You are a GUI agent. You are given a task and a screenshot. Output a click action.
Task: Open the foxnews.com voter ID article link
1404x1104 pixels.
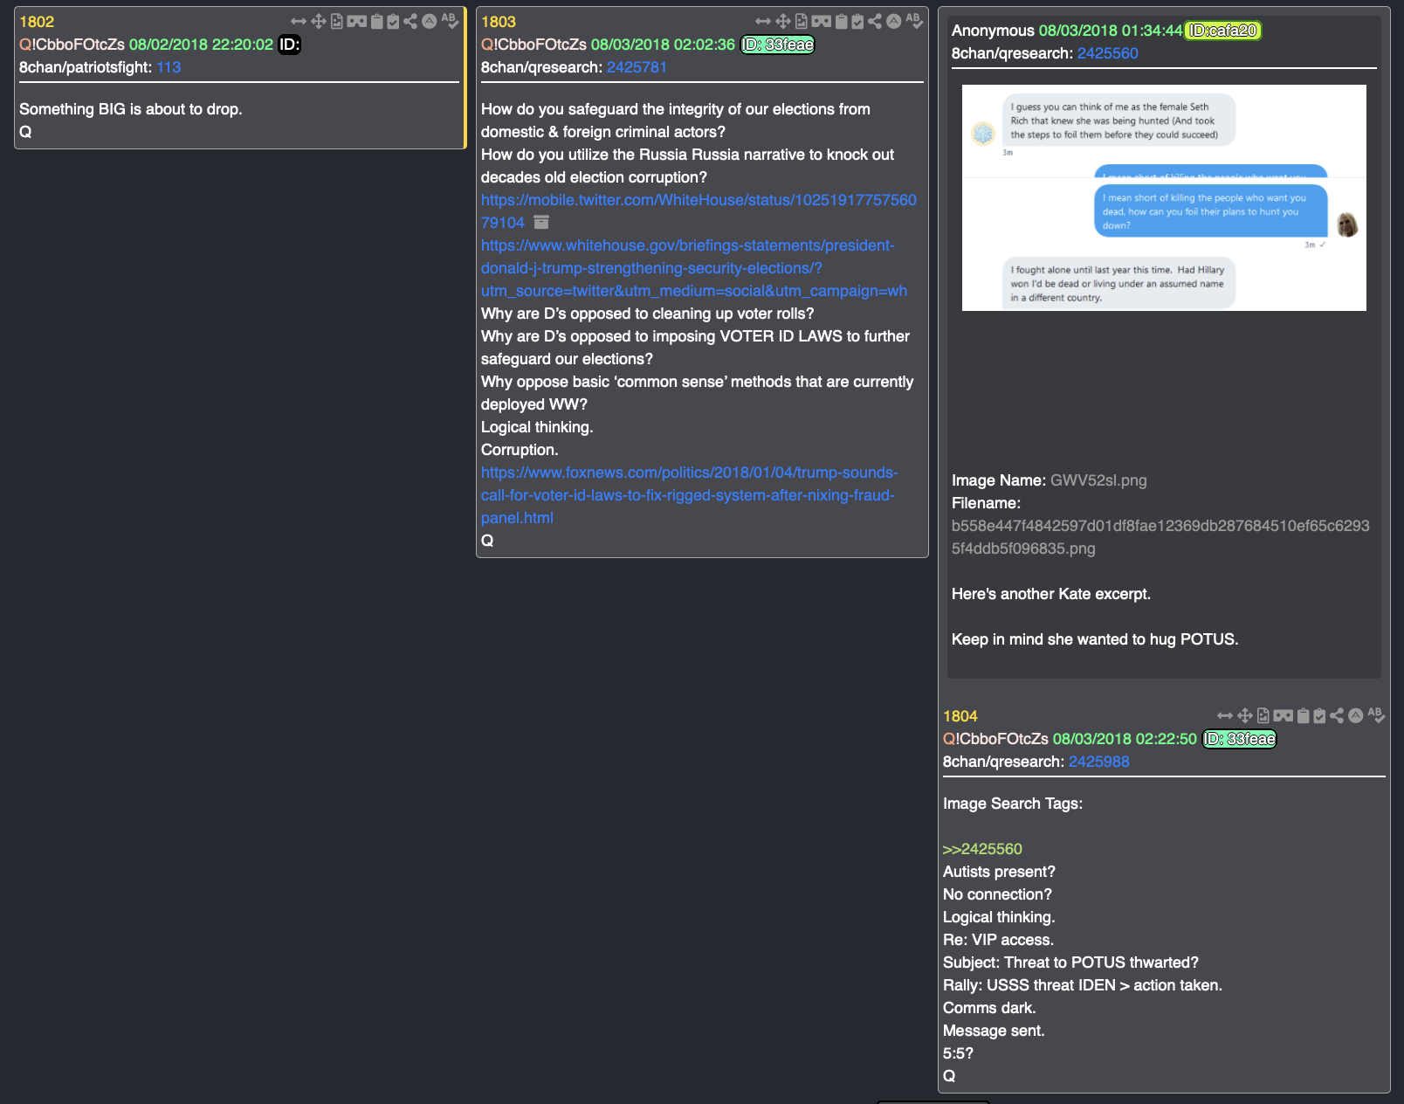[690, 495]
